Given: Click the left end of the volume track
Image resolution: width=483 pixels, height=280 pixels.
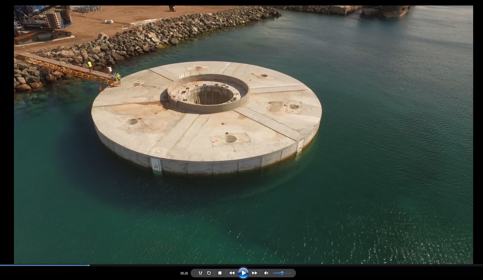Looking at the screenshot, I should tap(274, 273).
